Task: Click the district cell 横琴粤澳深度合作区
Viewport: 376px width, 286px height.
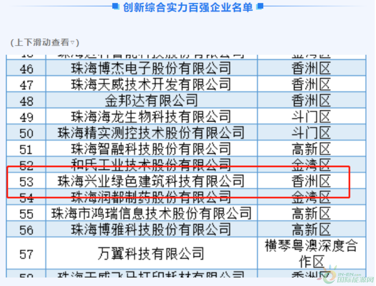Action: (x=311, y=253)
